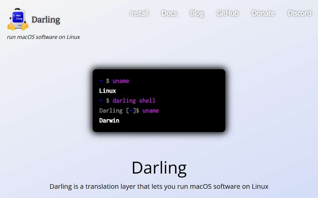Click the 'Darwin' output line in terminal
The height and width of the screenshot is (198, 318).
coord(109,121)
